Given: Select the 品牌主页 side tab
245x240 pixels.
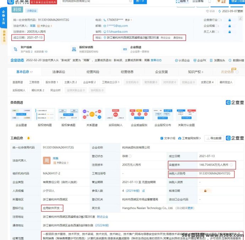Looking at the screenshot, I should tap(4, 36).
